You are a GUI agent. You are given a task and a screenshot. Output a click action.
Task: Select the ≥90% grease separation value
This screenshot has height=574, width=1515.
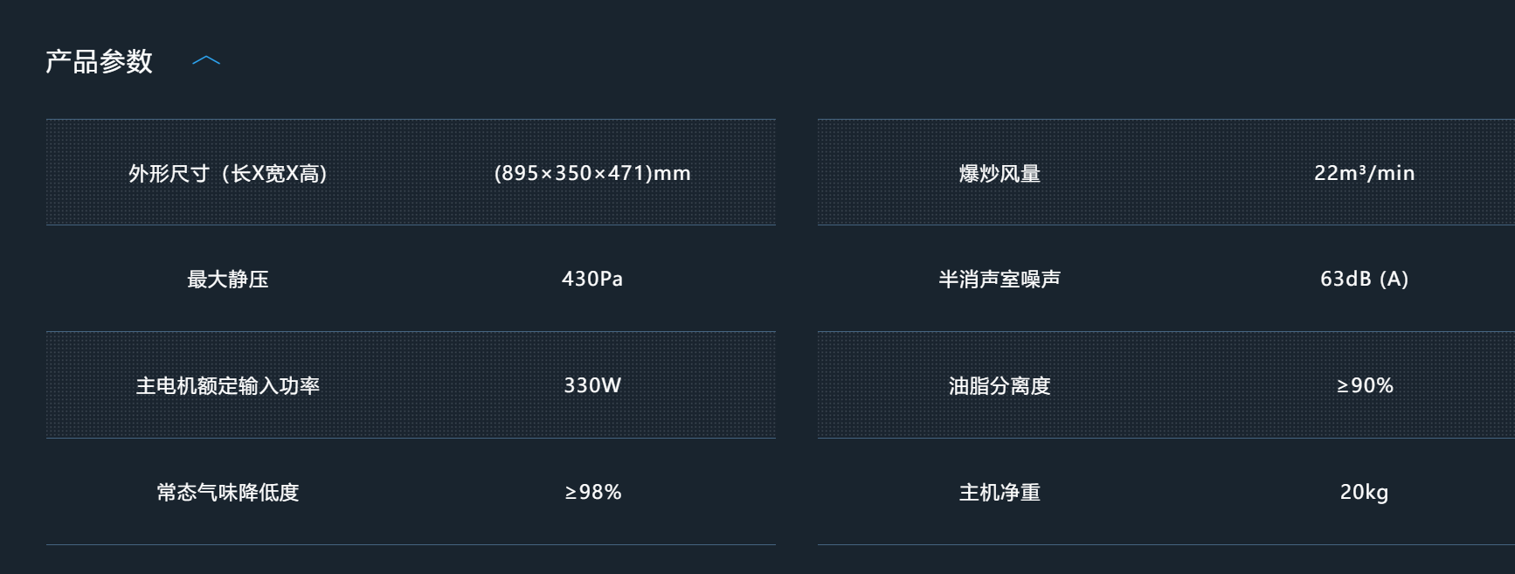coord(1365,385)
